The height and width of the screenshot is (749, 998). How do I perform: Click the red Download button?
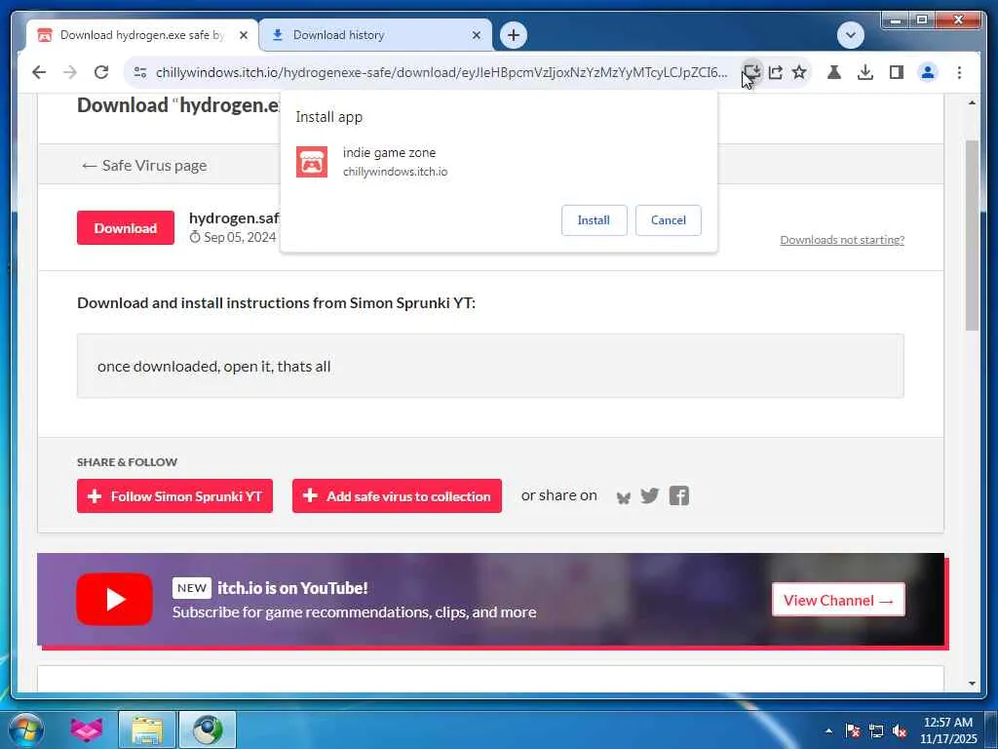tap(126, 228)
